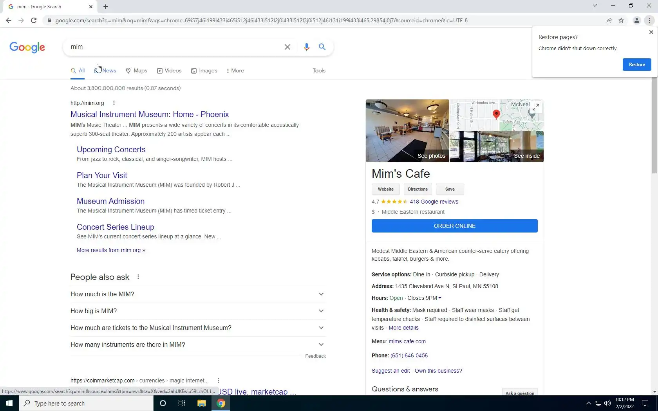Start voice search with microphone icon
The width and height of the screenshot is (658, 411).
coord(307,47)
